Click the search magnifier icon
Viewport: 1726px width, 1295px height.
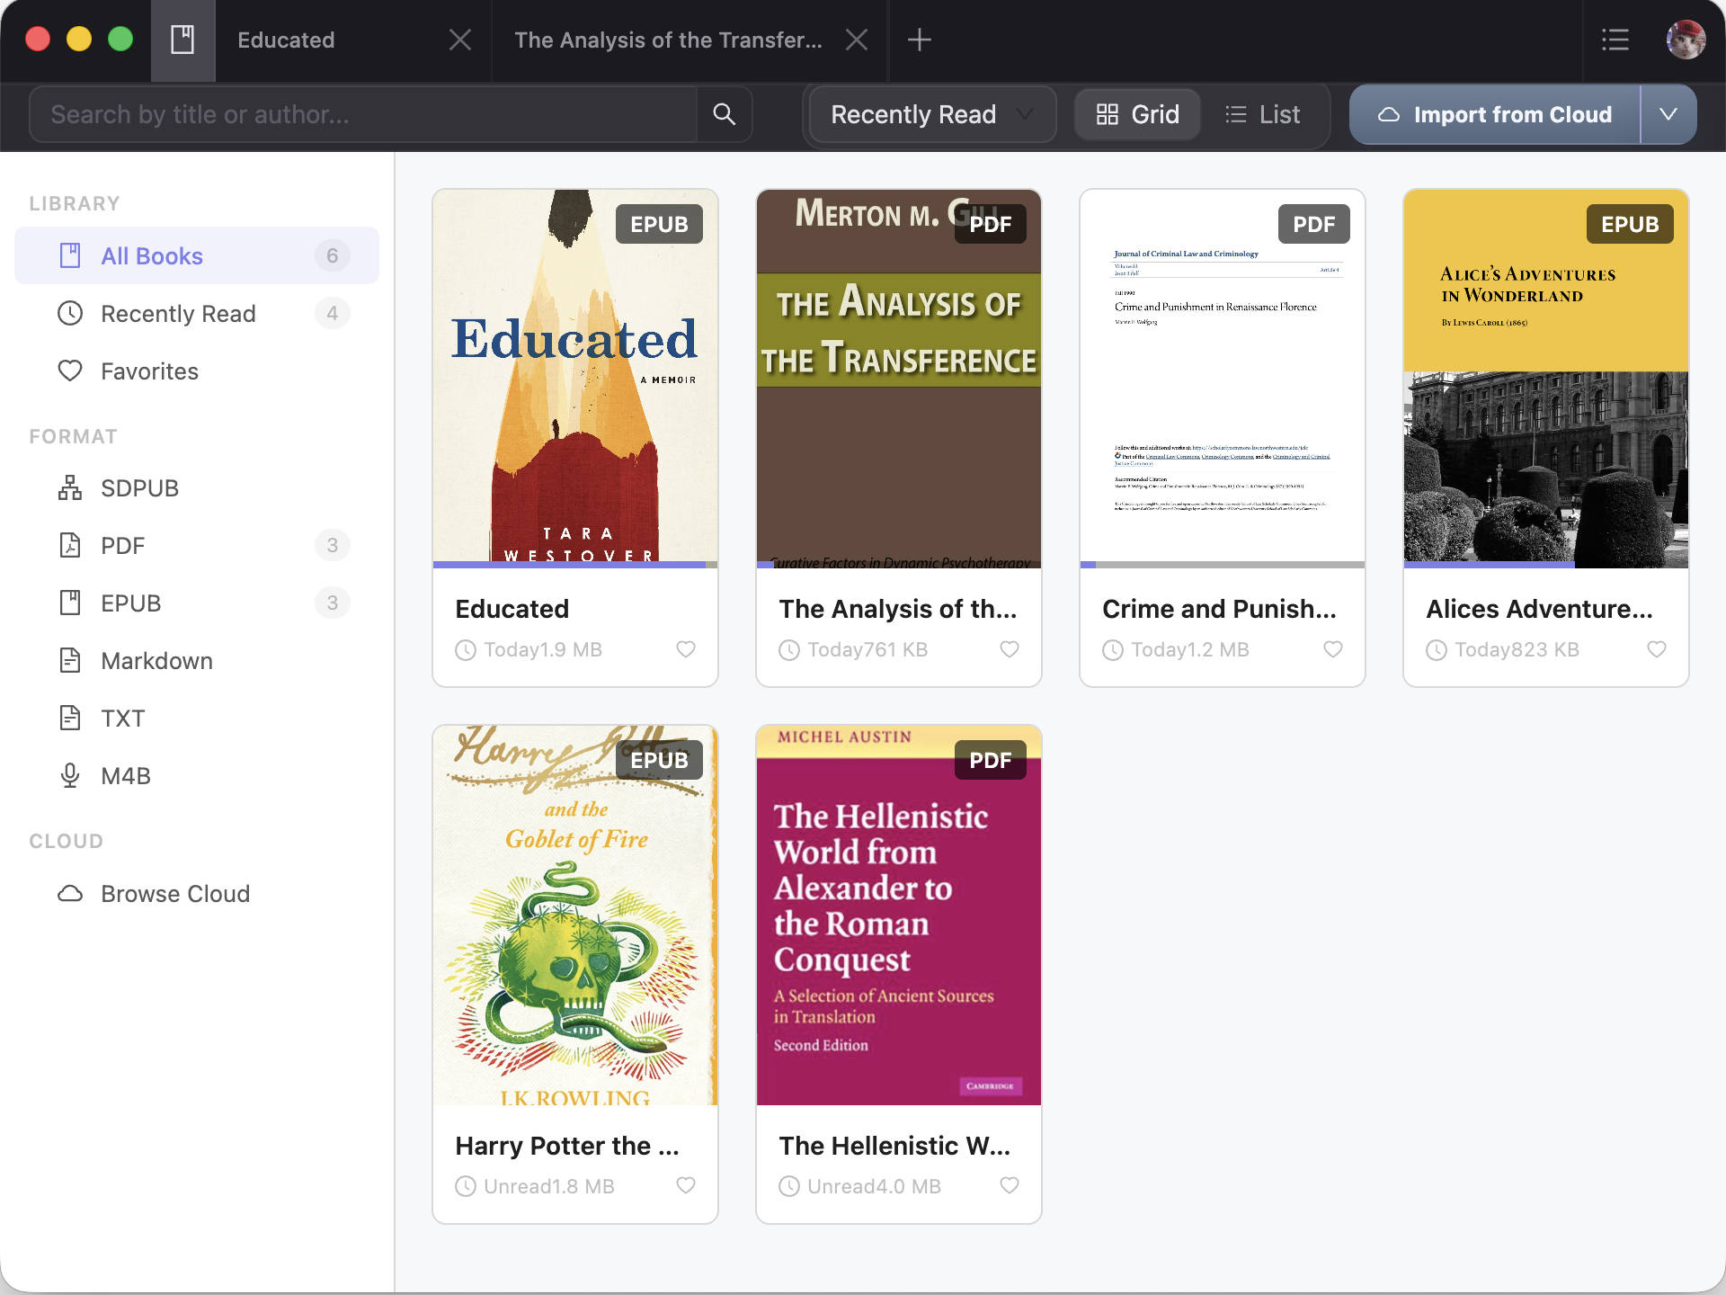(724, 114)
